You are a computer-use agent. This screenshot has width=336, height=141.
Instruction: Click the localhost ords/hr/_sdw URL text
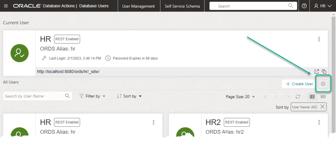68,71
